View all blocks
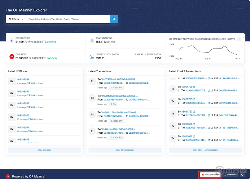This screenshot has height=179, width=250. (x=44, y=150)
